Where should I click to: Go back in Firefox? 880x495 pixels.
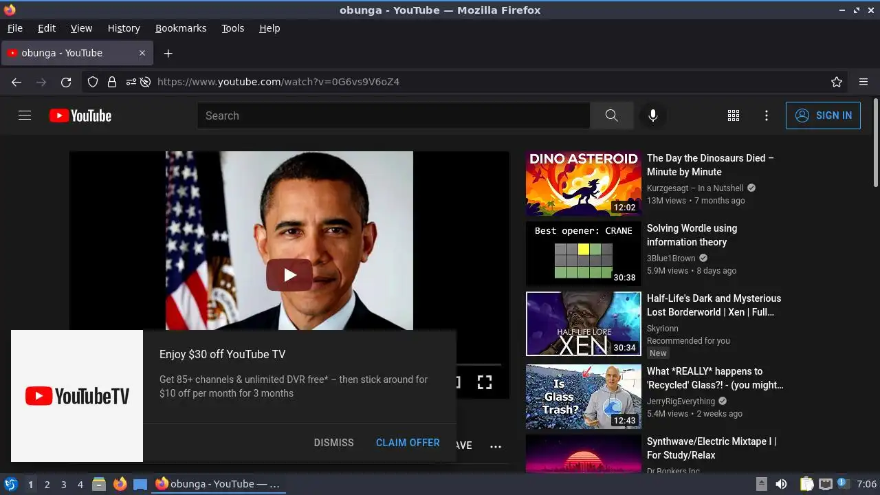tap(16, 82)
